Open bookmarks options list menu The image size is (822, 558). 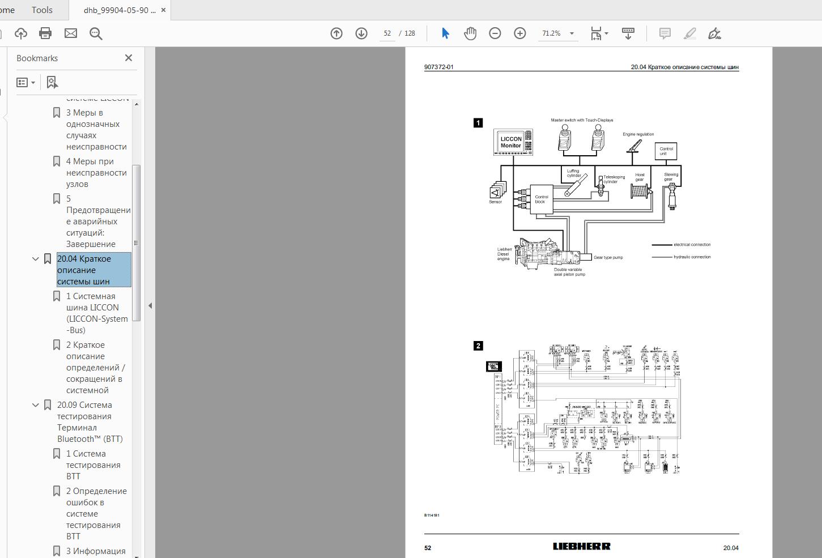coord(26,83)
